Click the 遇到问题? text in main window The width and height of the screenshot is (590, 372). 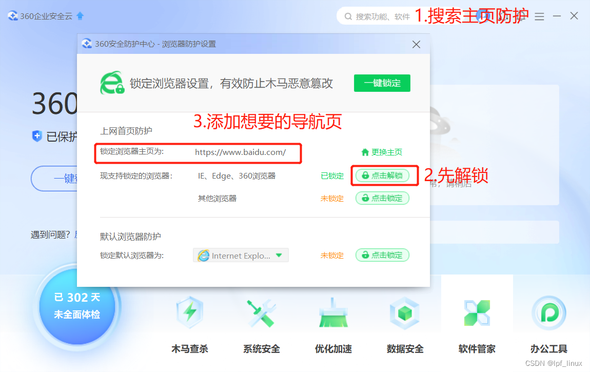pos(50,234)
